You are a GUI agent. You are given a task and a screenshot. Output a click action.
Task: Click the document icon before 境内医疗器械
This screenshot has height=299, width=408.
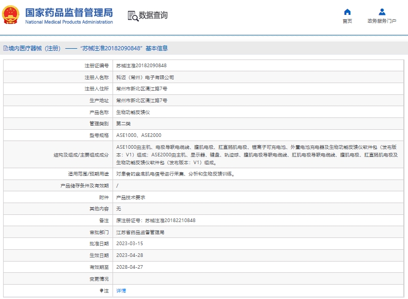[6, 48]
